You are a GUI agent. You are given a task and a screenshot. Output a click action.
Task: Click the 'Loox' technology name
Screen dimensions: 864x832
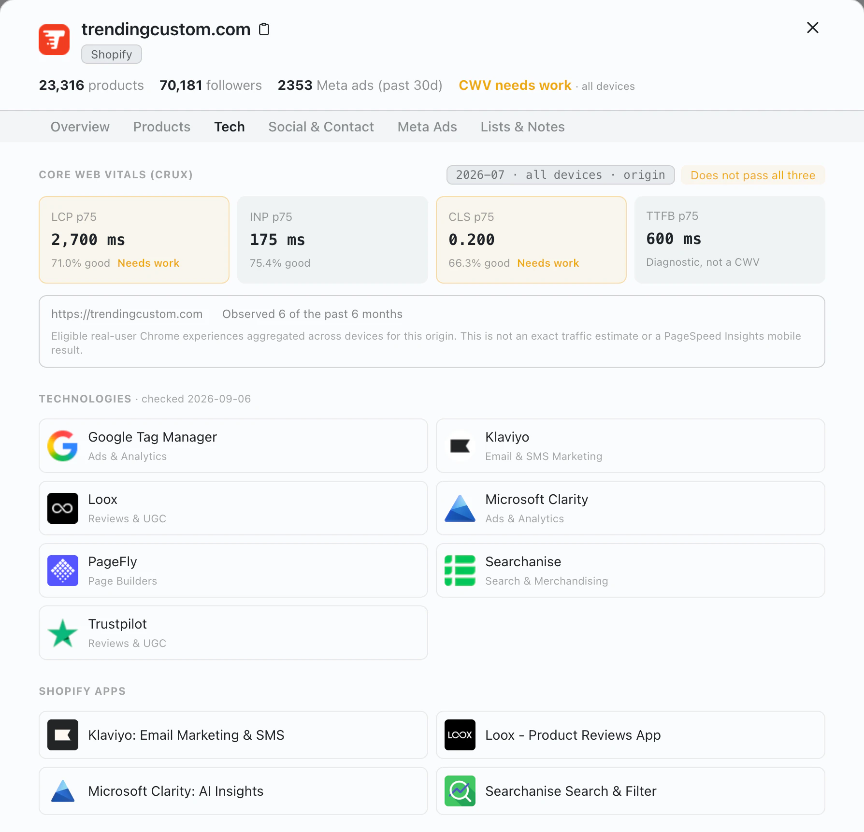tap(103, 499)
